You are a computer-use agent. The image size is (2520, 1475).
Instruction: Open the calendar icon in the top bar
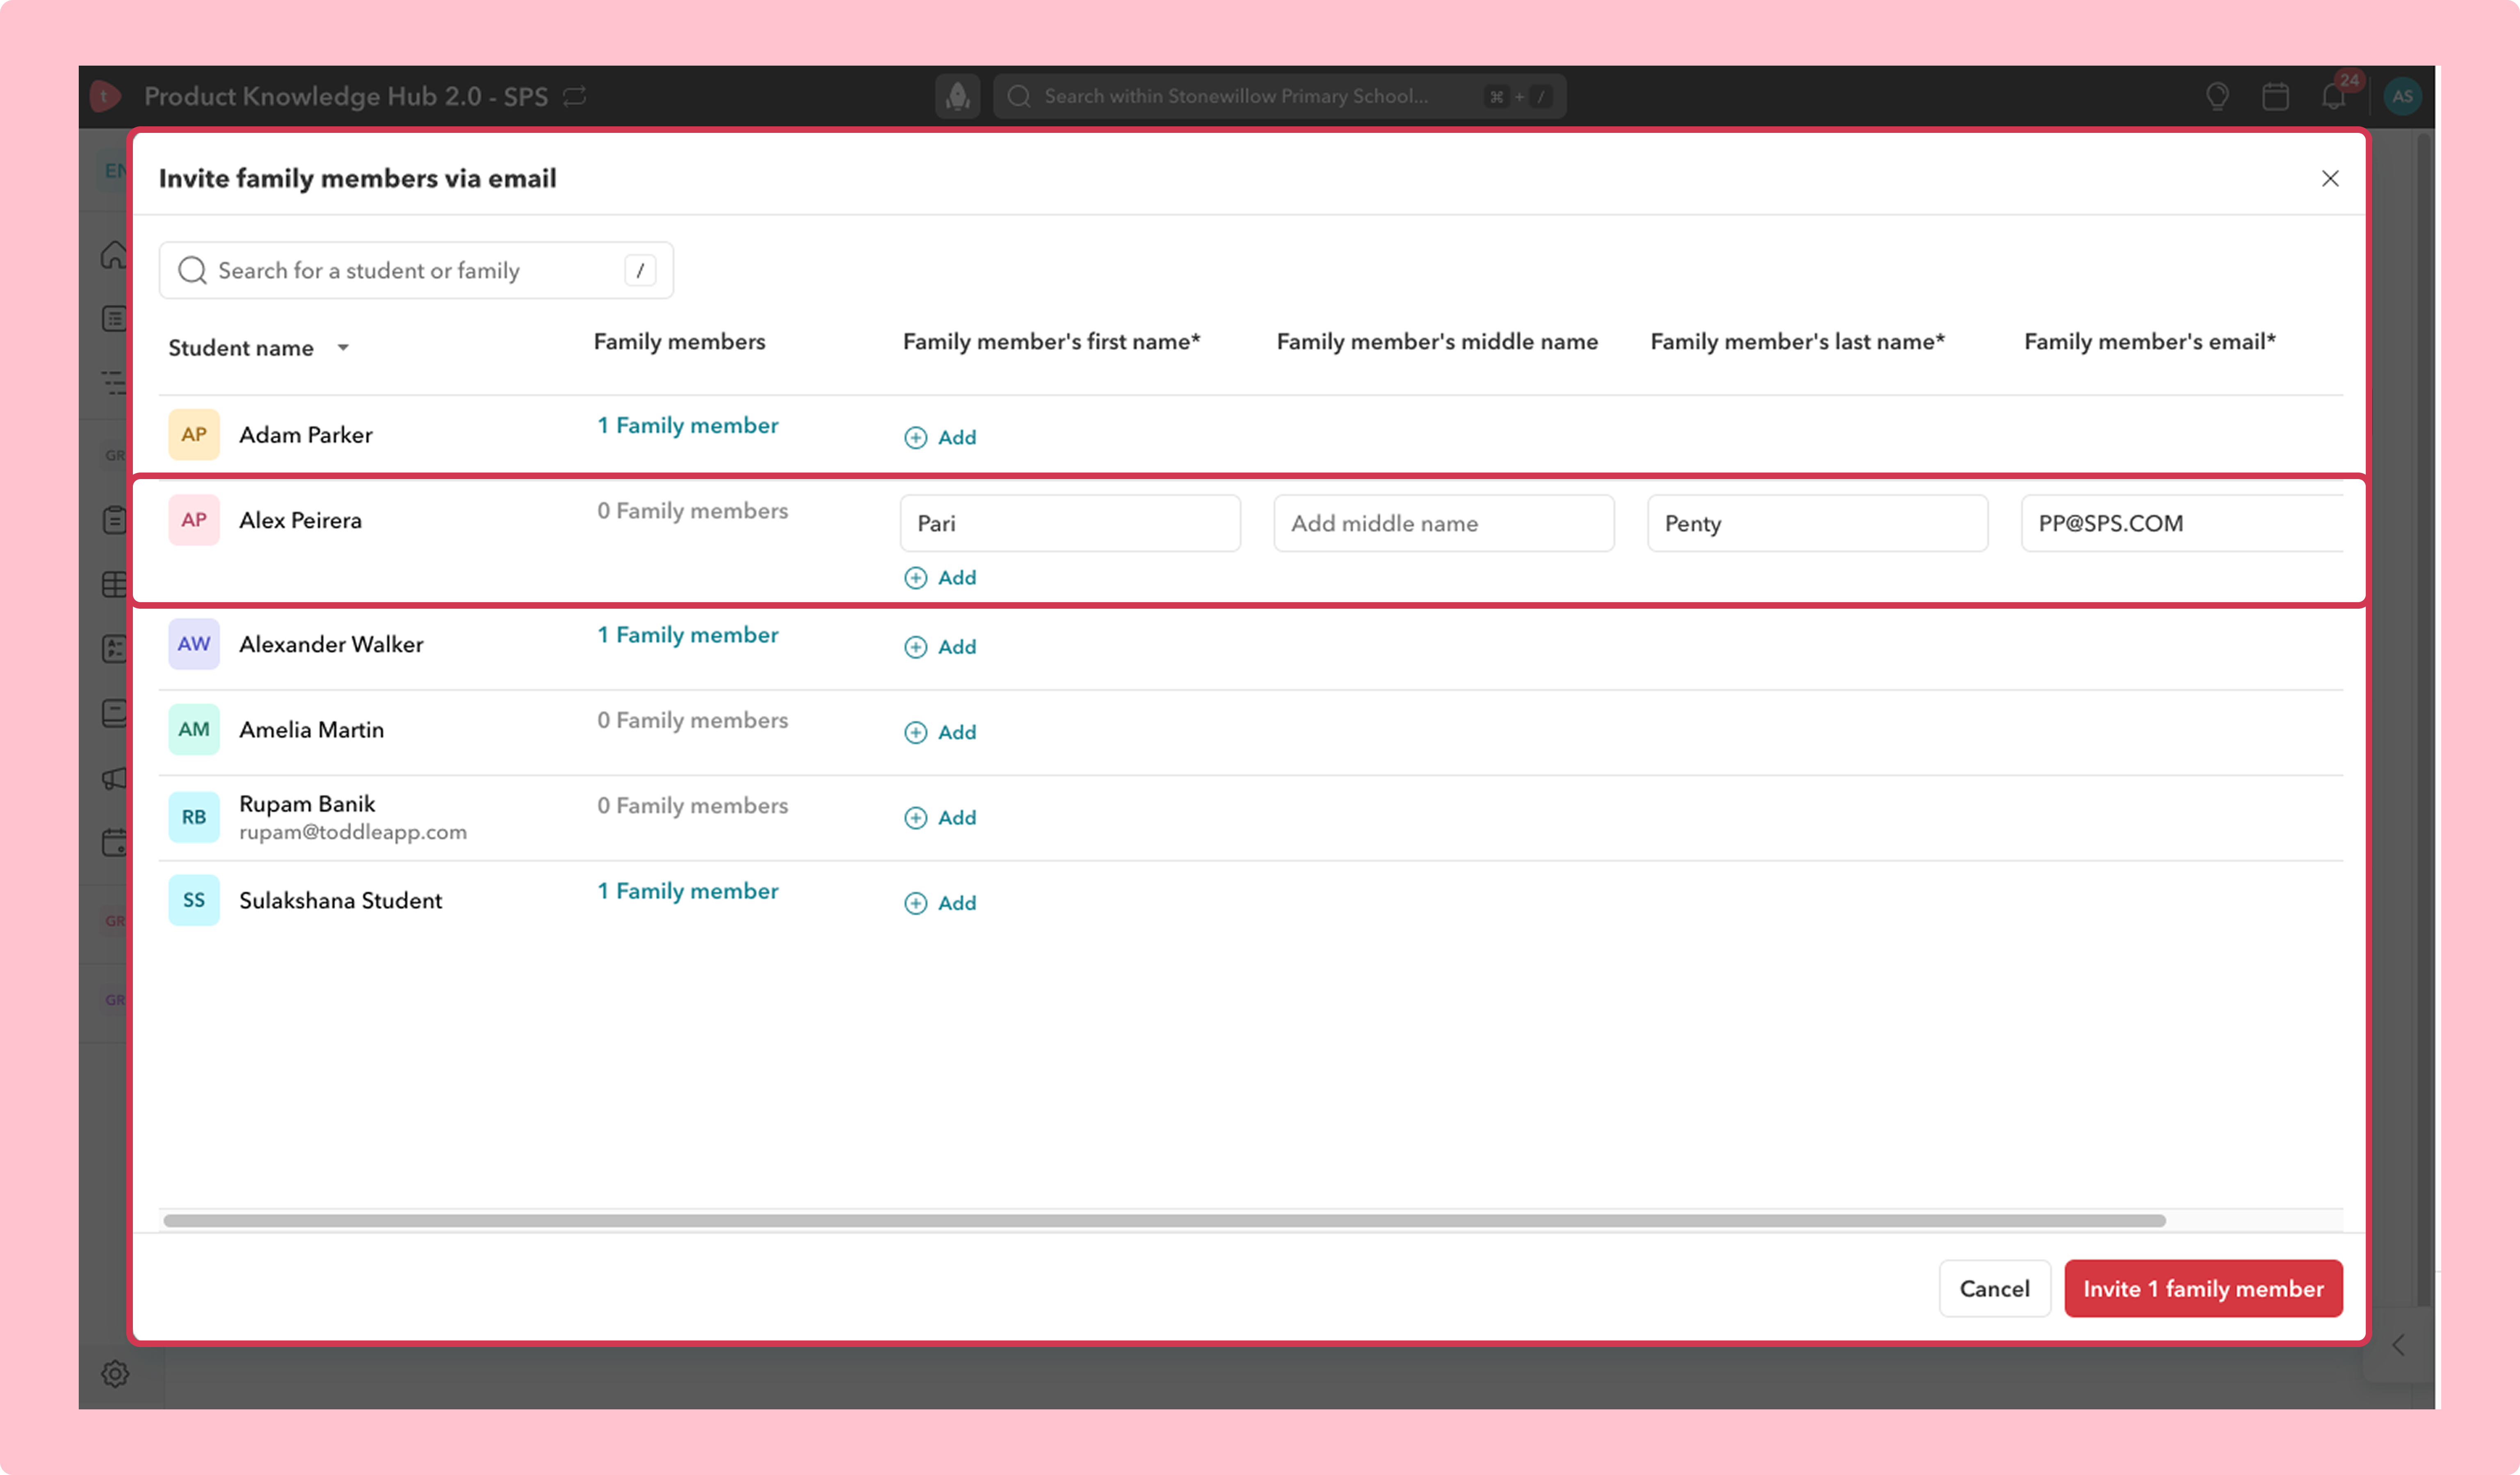pyautogui.click(x=2275, y=96)
